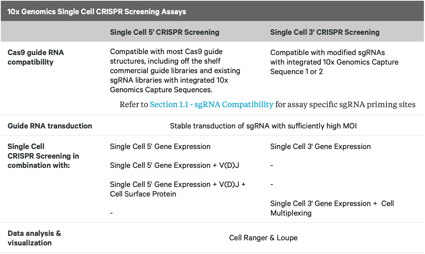
Task: Click Compatible with modified sgRNAs text
Action: (328, 52)
